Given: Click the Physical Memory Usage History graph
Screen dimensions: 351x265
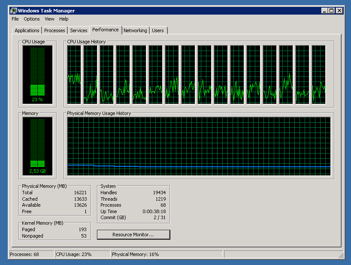Looking at the screenshot, I should click(x=199, y=146).
